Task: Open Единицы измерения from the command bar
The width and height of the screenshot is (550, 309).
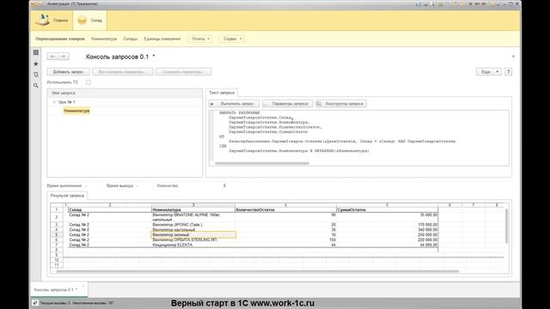Action: pyautogui.click(x=162, y=39)
